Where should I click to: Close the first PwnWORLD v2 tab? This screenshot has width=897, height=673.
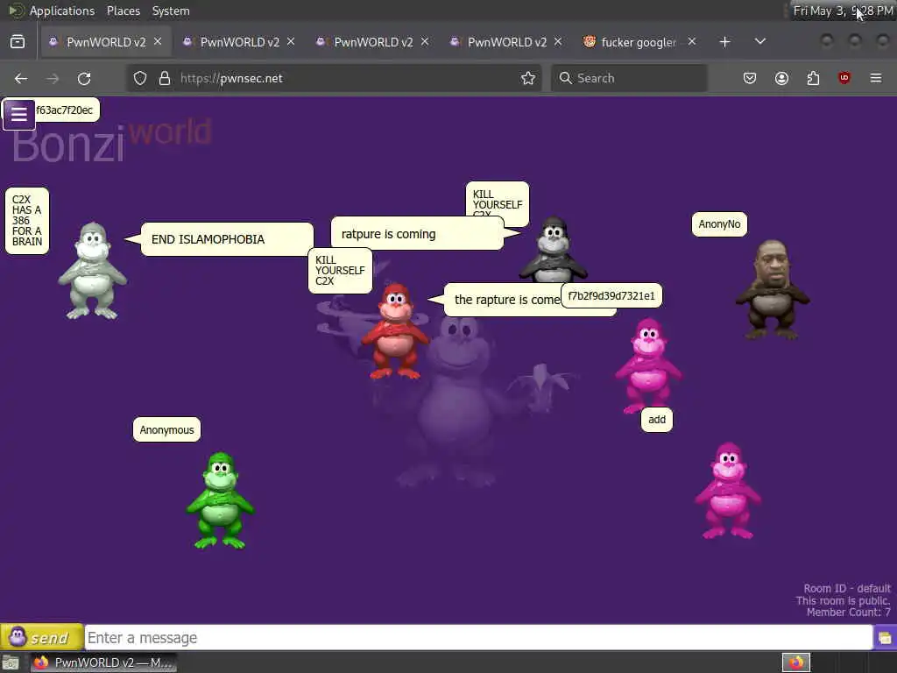pyautogui.click(x=158, y=42)
